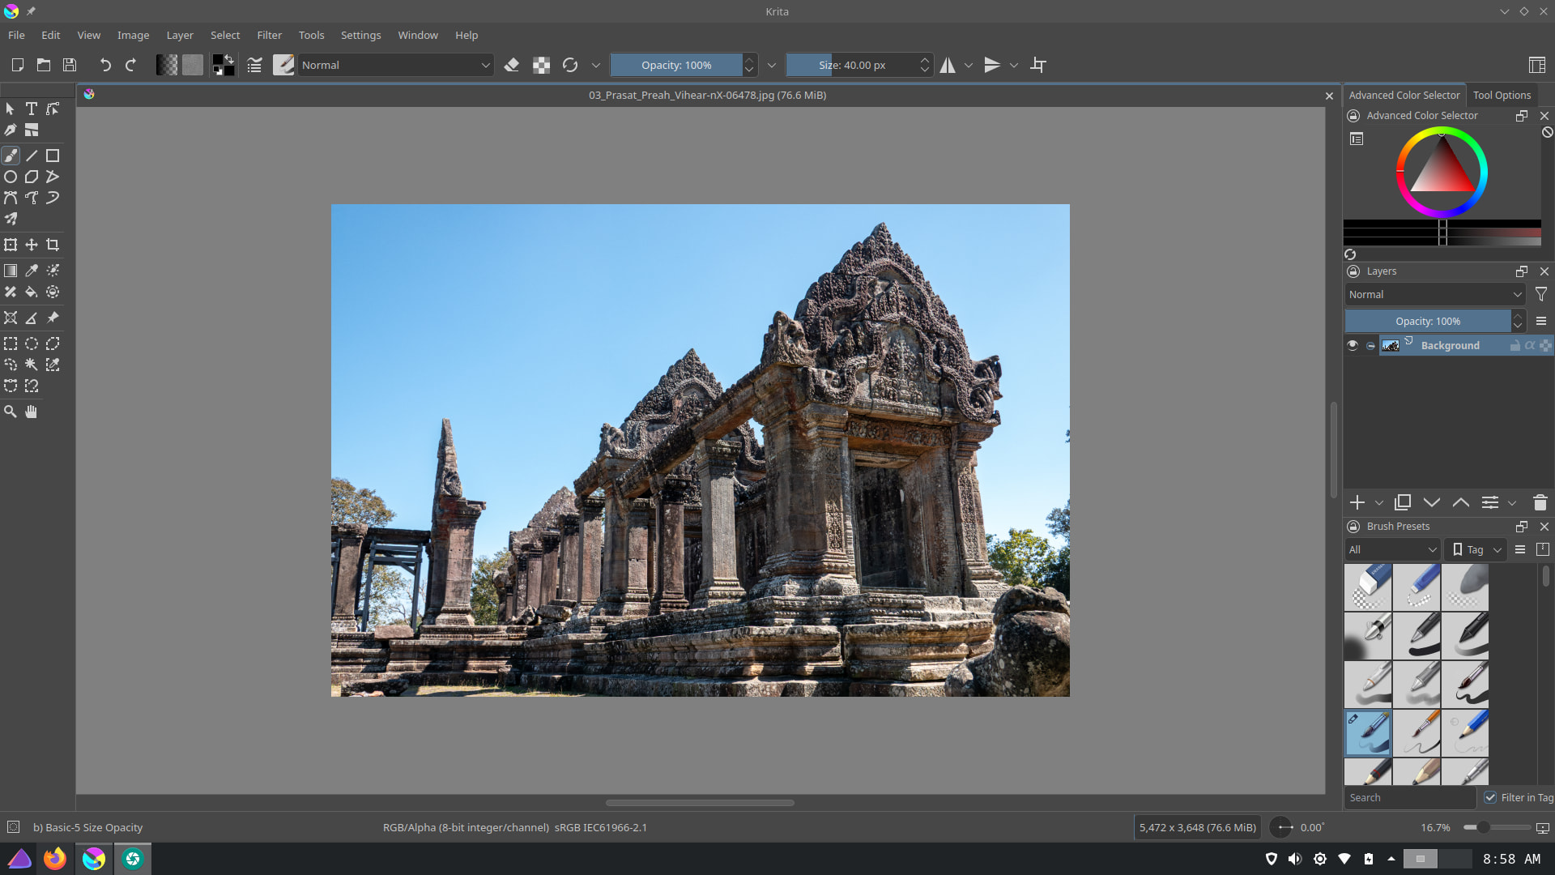Switch to Tool Options tab
This screenshot has height=875, width=1555.
pos(1502,95)
